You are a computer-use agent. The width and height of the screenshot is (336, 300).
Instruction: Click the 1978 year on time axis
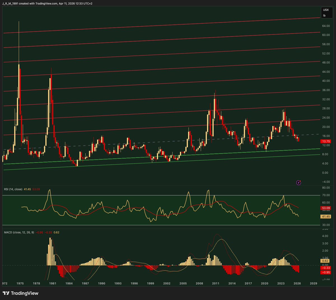(x=36, y=283)
